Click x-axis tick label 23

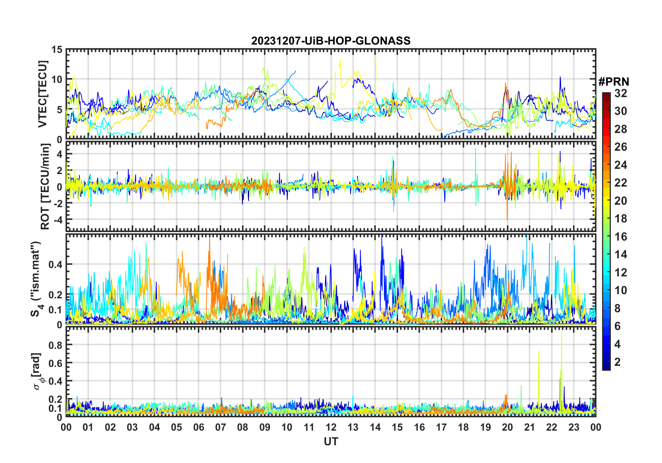click(574, 427)
